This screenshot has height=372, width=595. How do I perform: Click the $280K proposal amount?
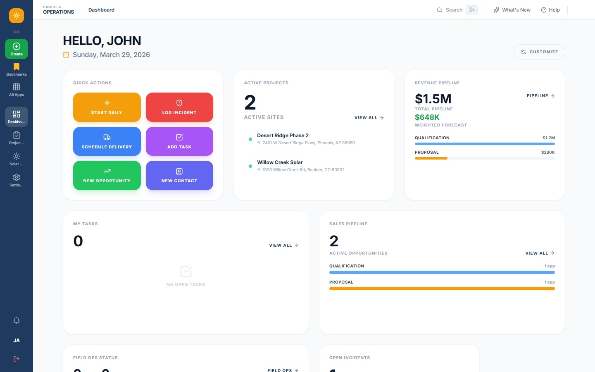(548, 153)
